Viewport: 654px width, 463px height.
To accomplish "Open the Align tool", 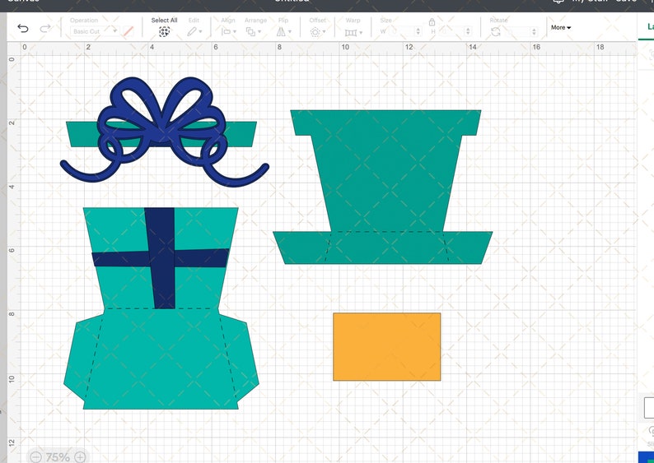I will click(x=228, y=31).
